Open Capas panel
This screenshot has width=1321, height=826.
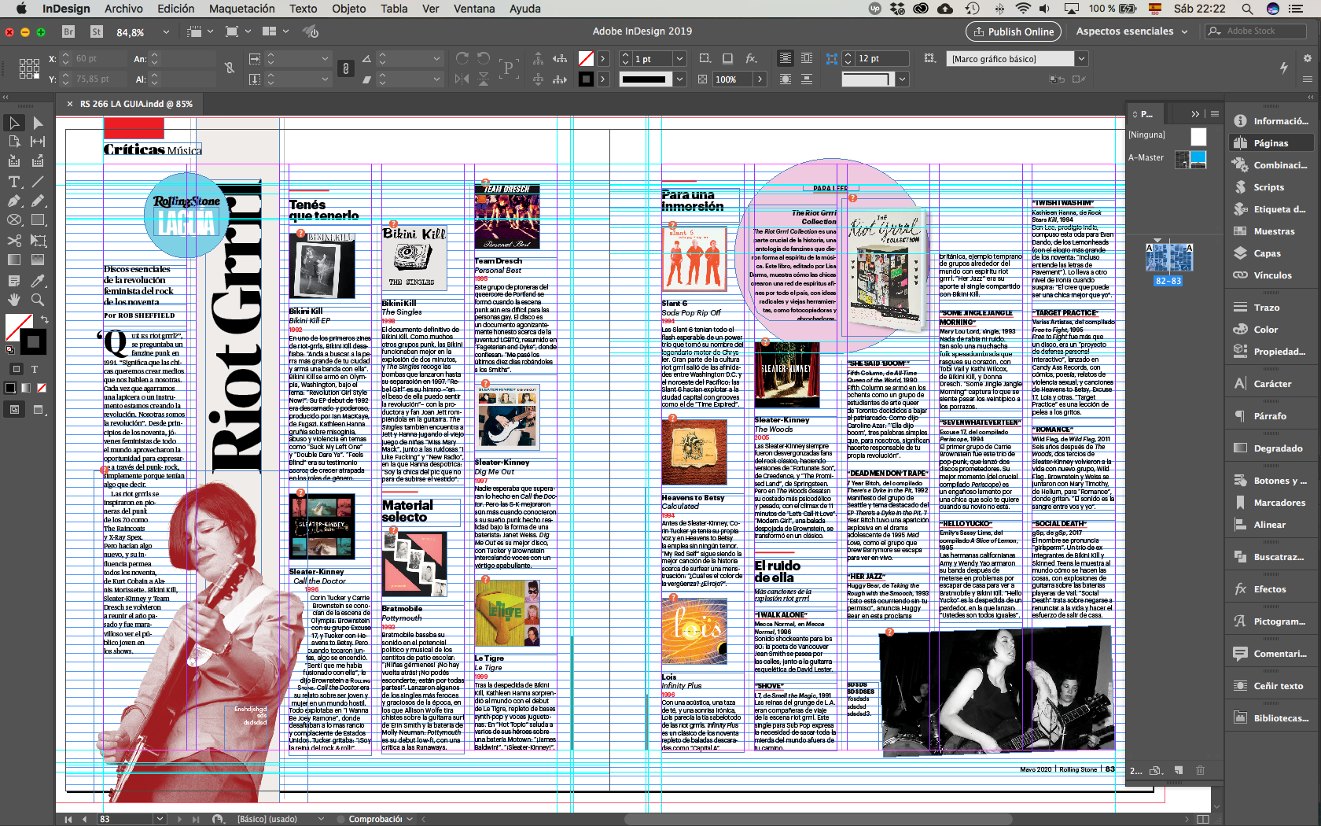(x=1267, y=253)
